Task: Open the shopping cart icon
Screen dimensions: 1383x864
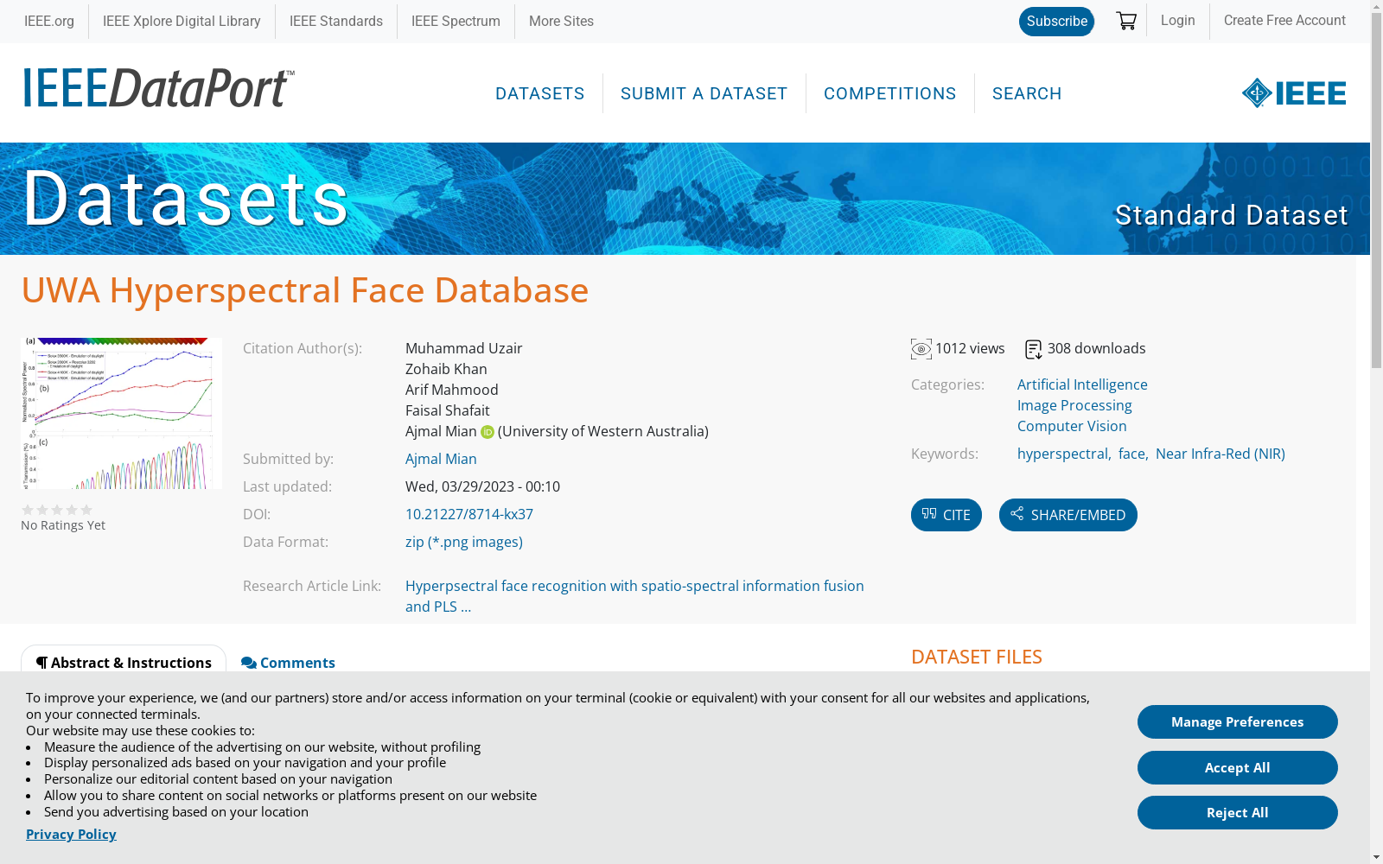Action: point(1125,21)
